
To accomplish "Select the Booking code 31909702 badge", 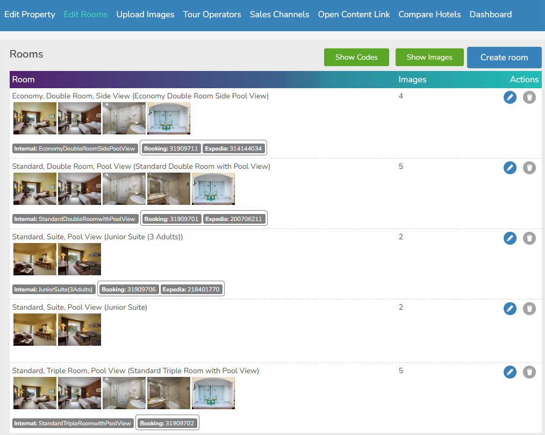I will [167, 423].
